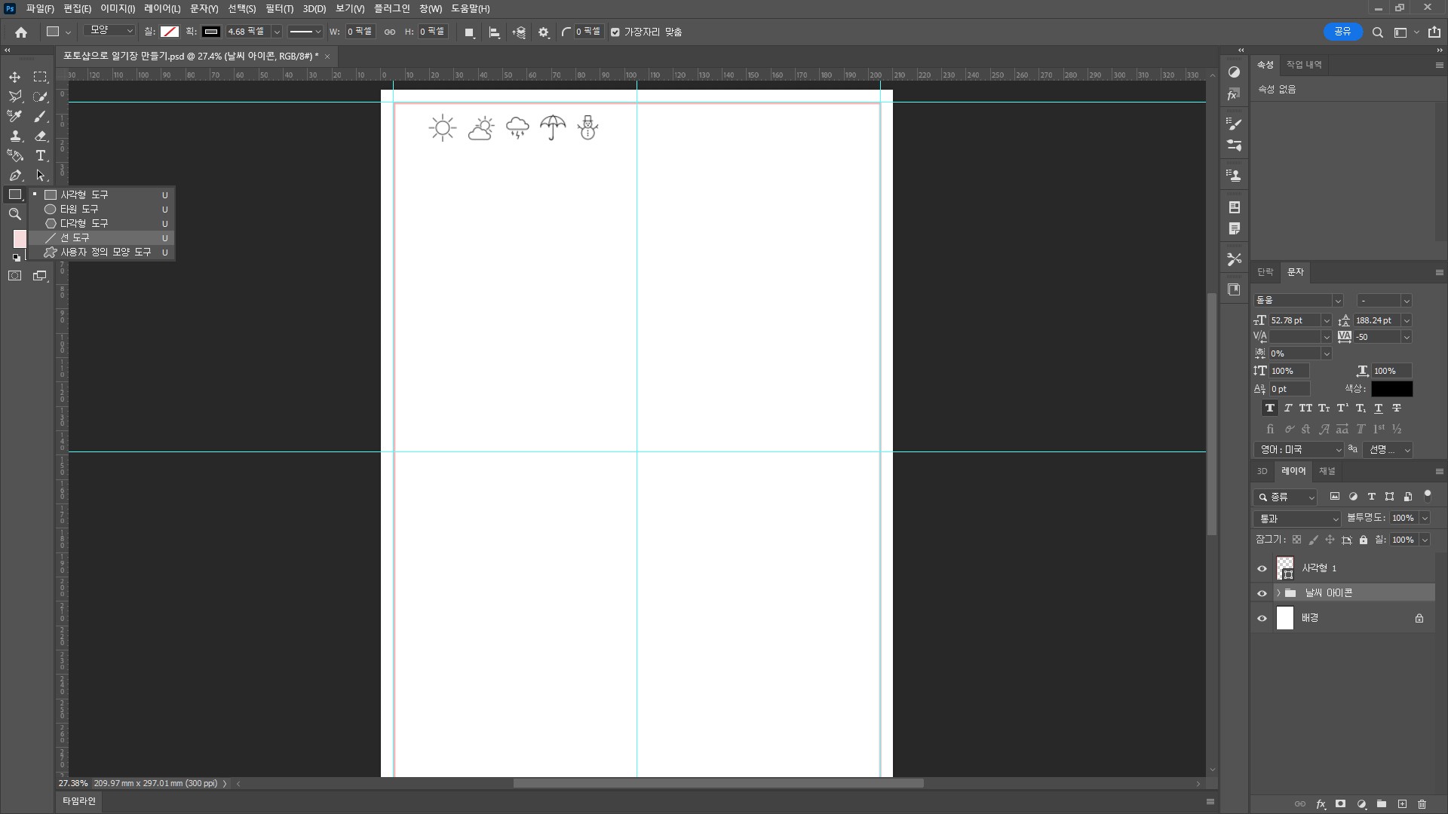The width and height of the screenshot is (1448, 814).
Task: Switch to the 채널 tab
Action: [x=1327, y=471]
